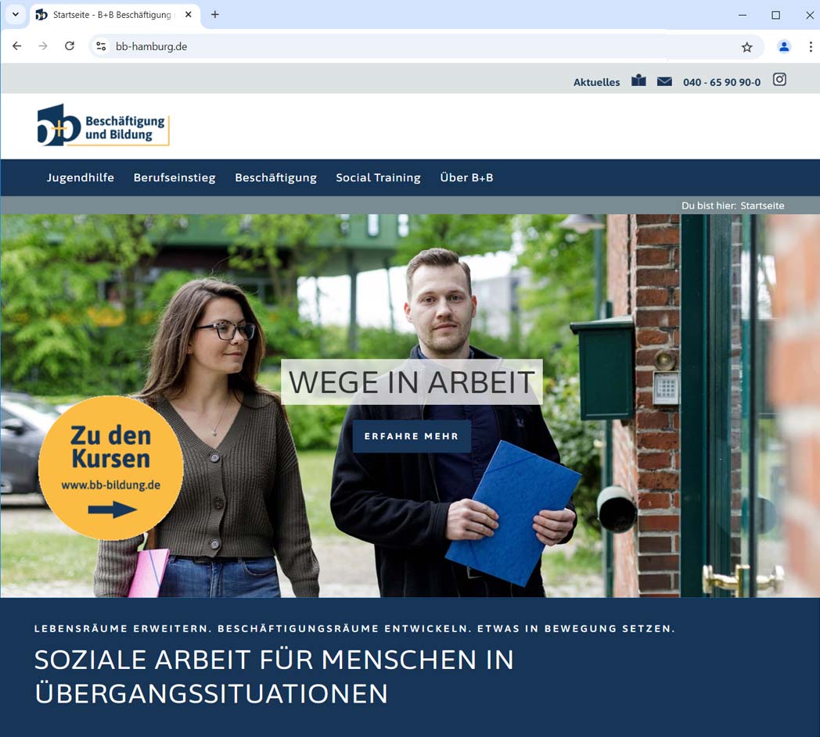Click the Beschäftigung und Bildung logo
The width and height of the screenshot is (820, 737).
coord(103,125)
